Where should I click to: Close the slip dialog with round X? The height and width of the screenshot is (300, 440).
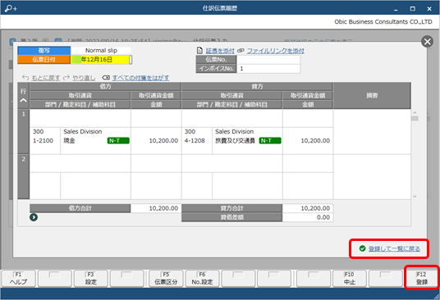(427, 42)
